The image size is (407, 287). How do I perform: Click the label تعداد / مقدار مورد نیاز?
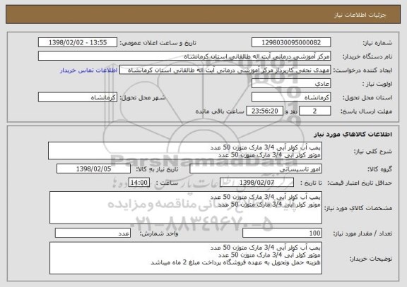point(362,233)
